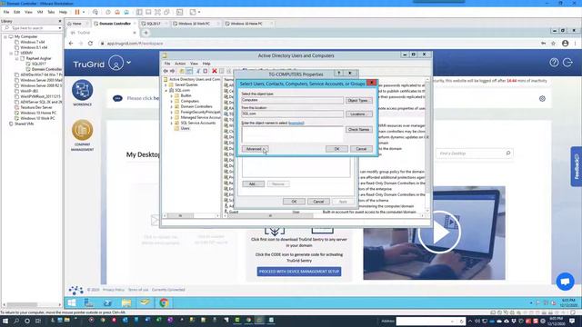Click Proceed With Device Management Setup
Image resolution: width=582 pixels, height=327 pixels.
(299, 272)
